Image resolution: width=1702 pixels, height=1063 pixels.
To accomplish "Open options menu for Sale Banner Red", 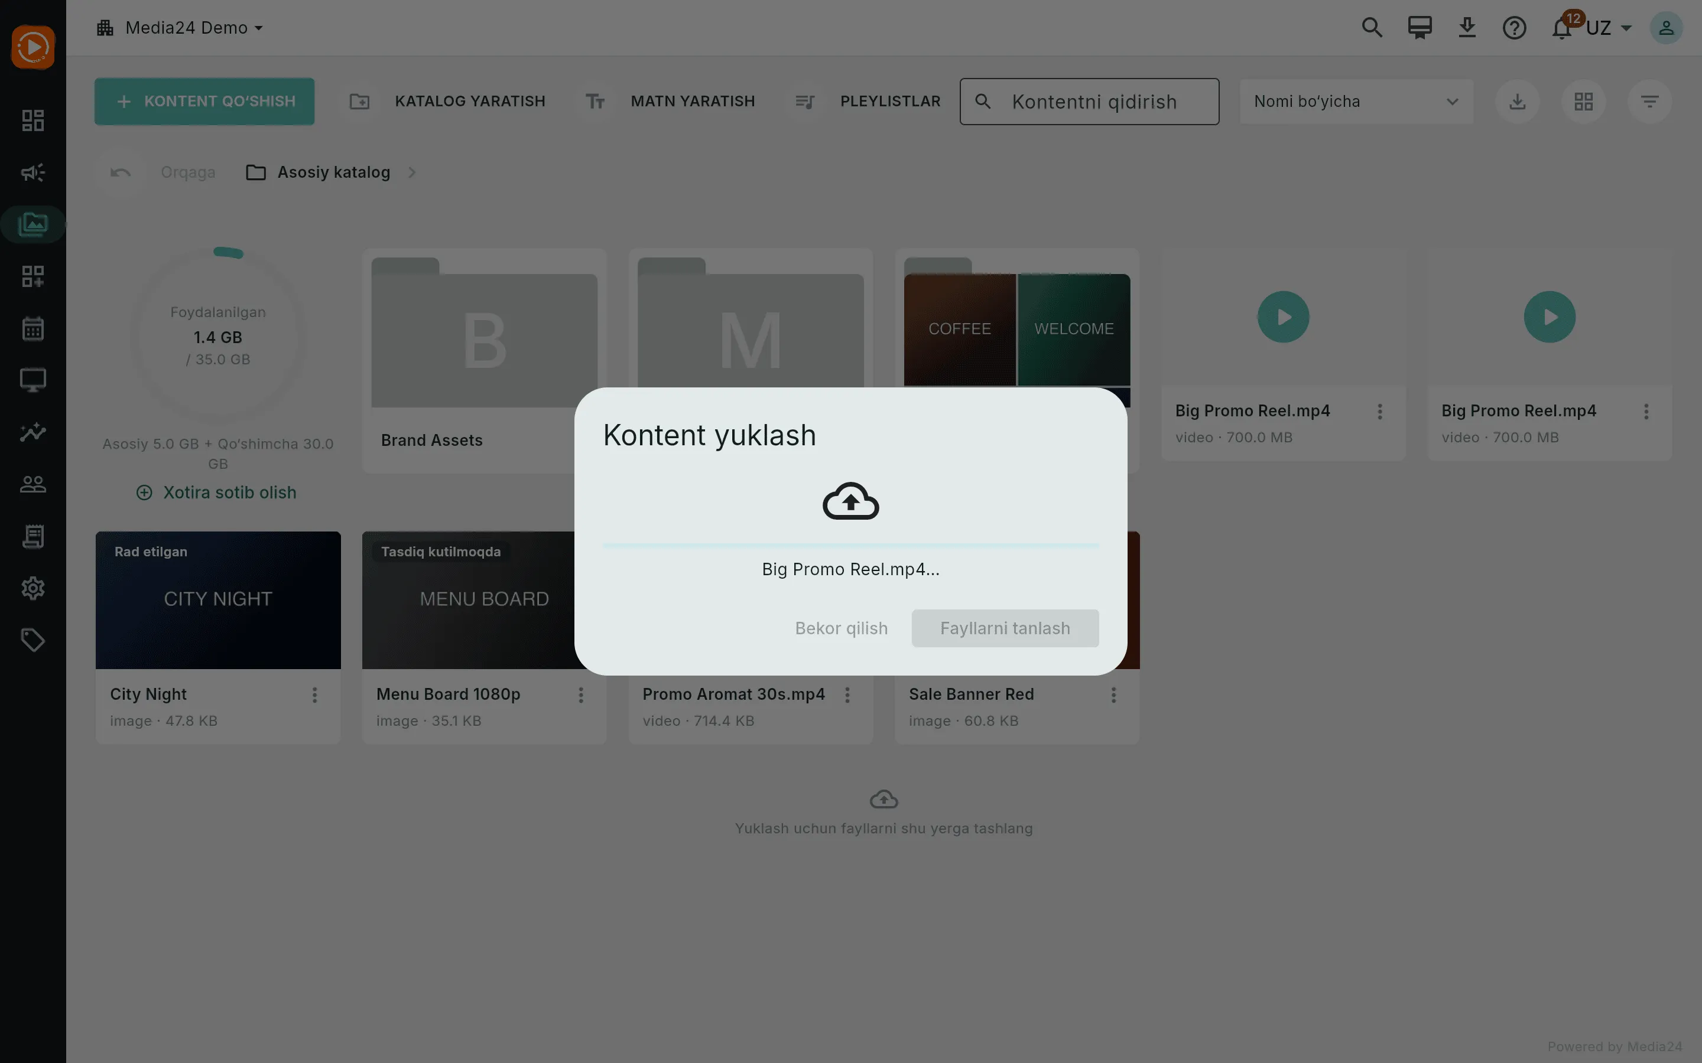I will coord(1113,694).
